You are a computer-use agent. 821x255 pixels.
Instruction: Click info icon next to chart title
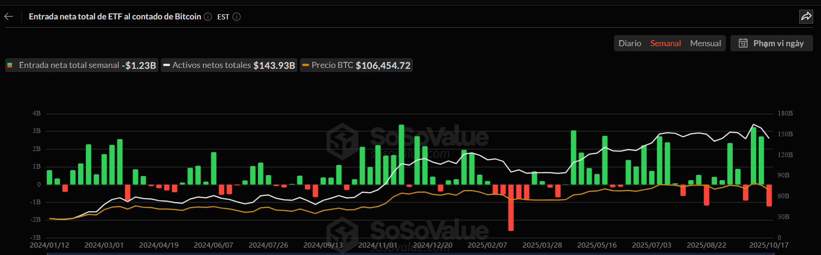[208, 17]
